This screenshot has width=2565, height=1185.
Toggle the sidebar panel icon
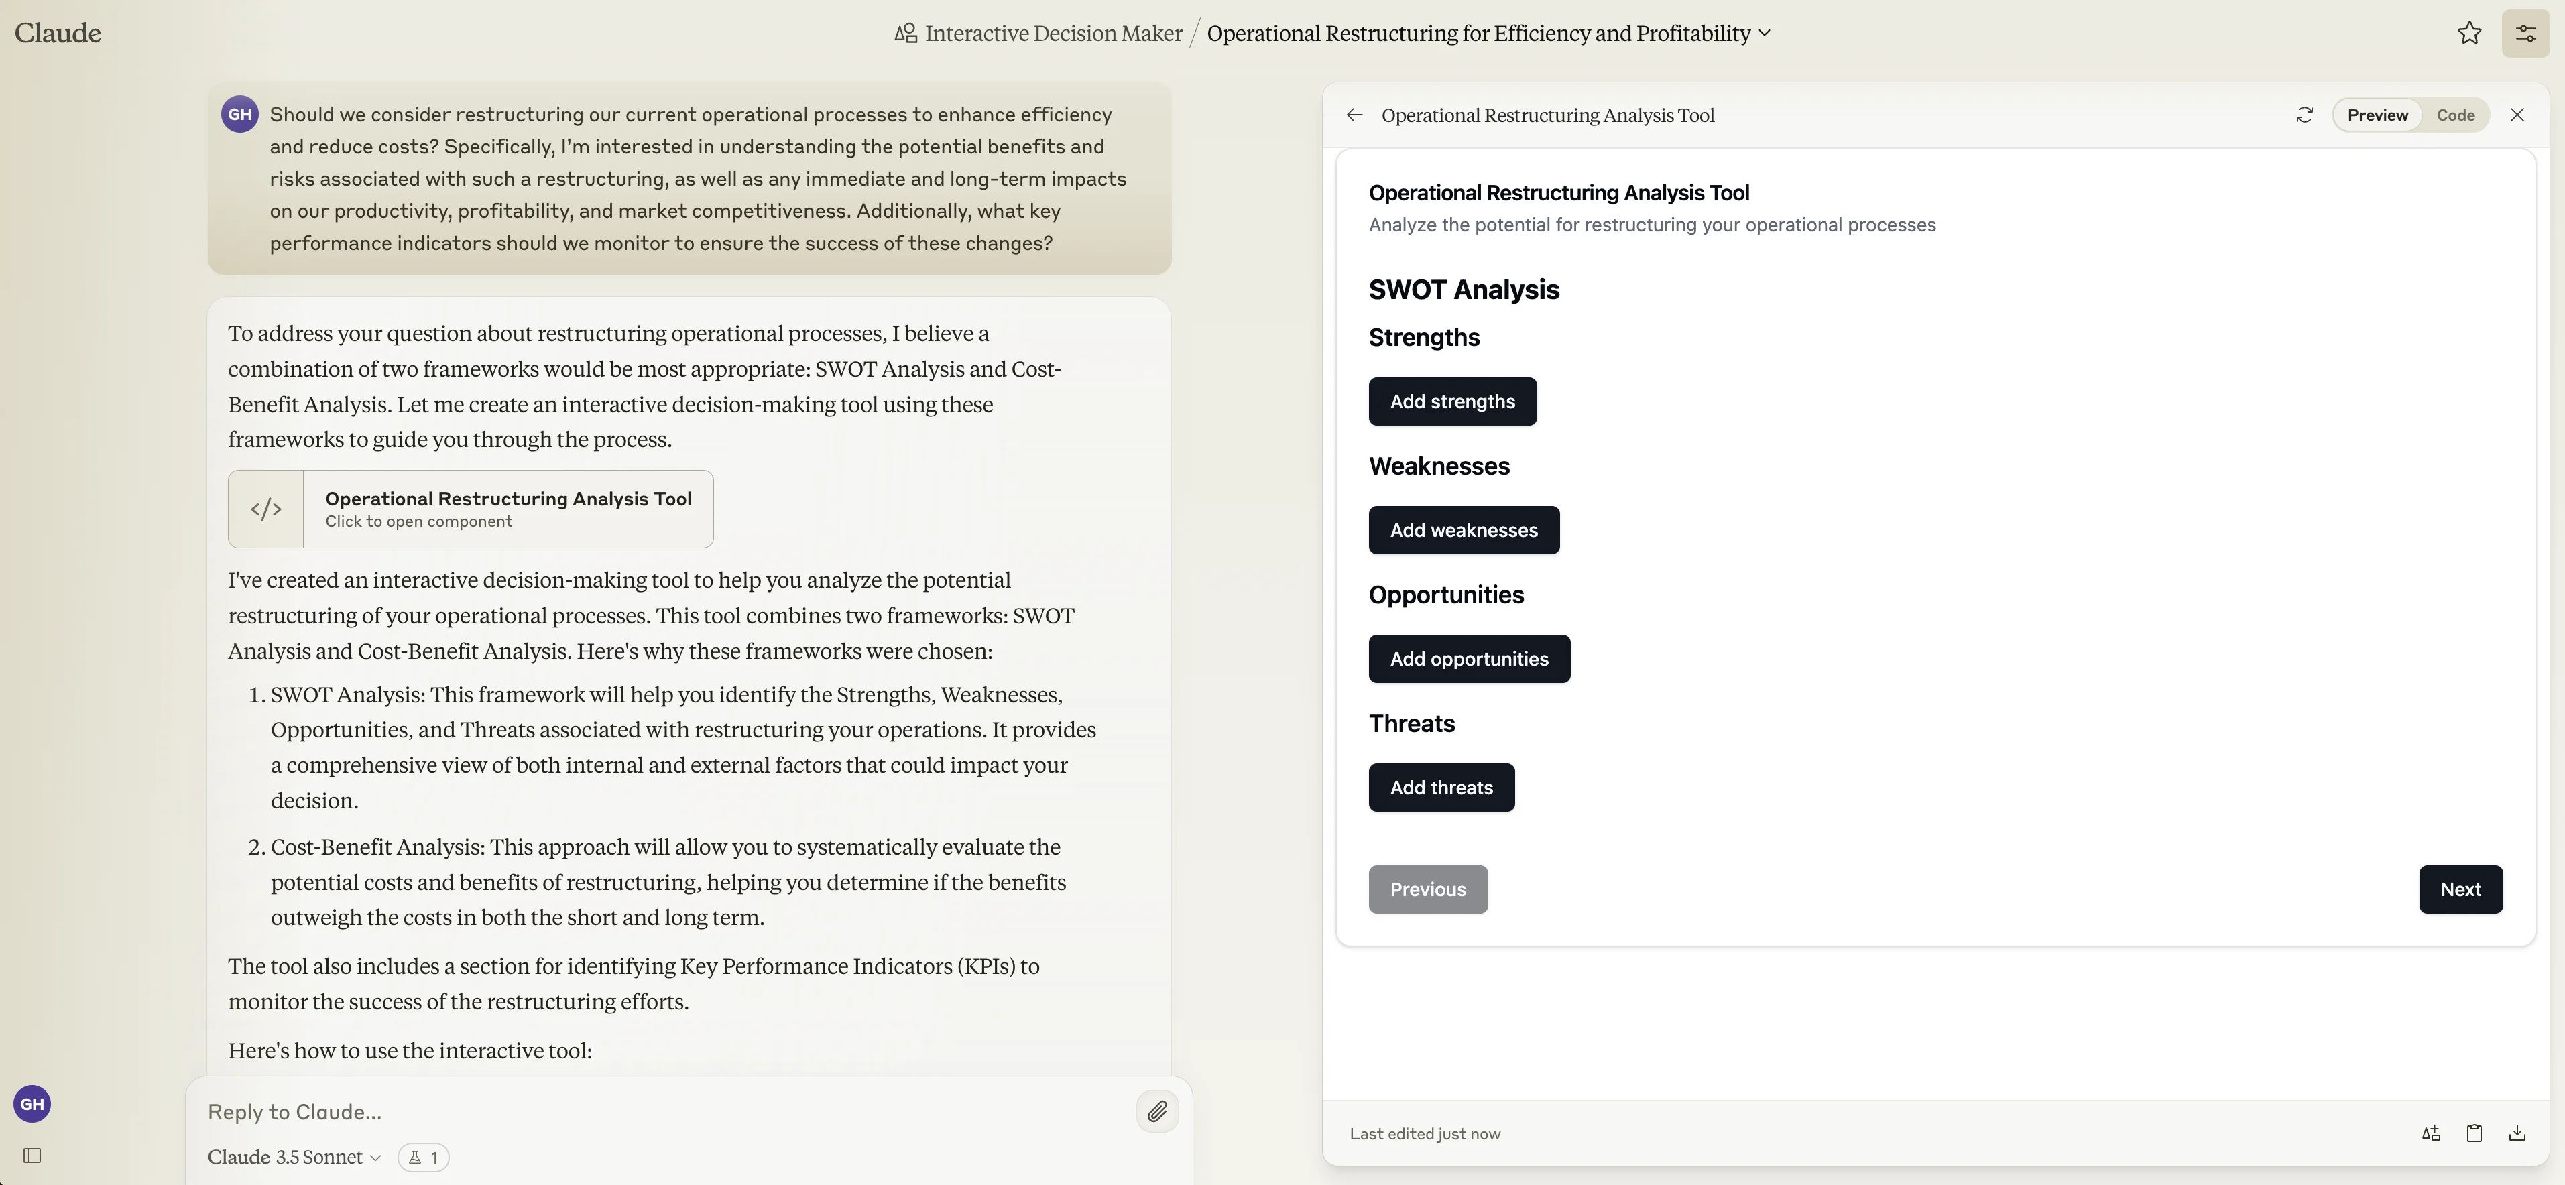32,1155
